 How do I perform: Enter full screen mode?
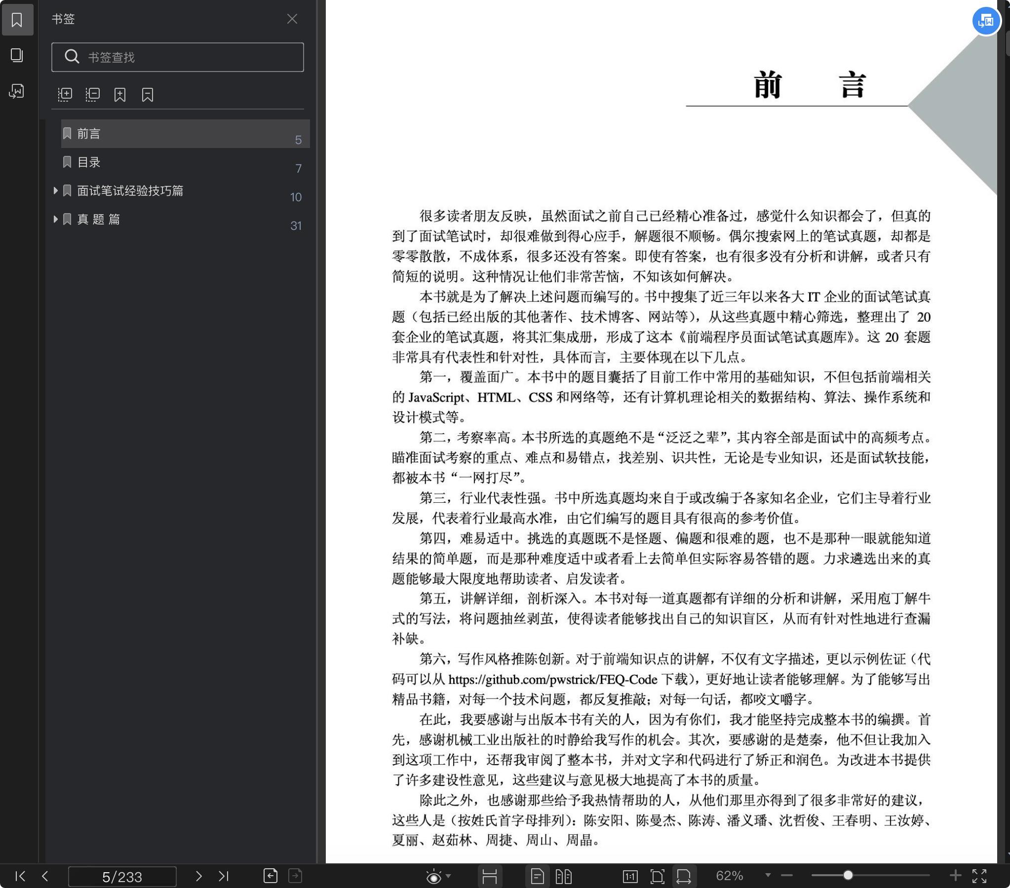click(979, 876)
